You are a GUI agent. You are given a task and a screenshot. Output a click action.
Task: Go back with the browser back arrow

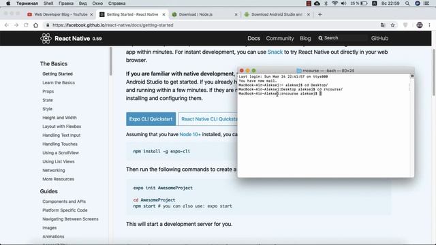pyautogui.click(x=6, y=25)
